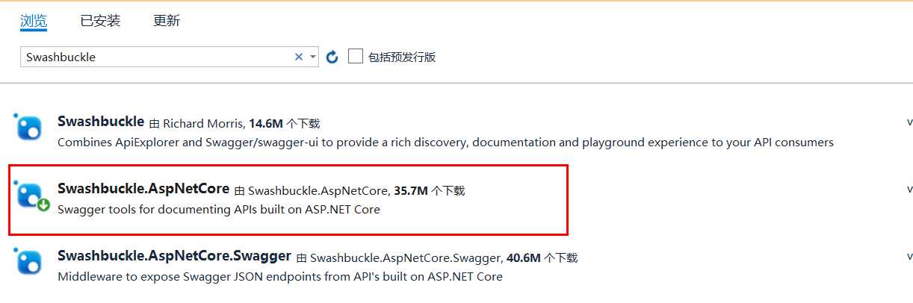Click the Middleware to expose Swagger JSON description
This screenshot has height=303, width=913.
(280, 277)
